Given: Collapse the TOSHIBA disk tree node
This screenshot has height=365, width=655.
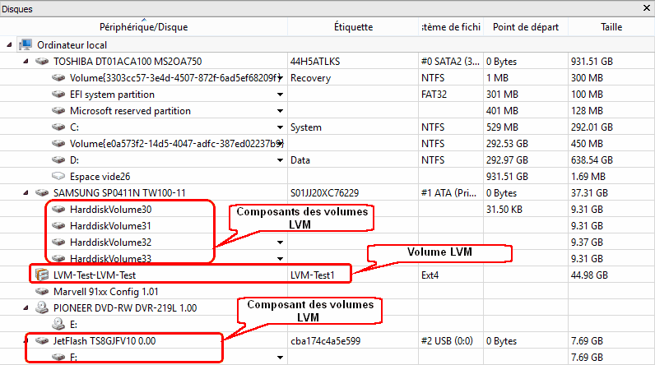Looking at the screenshot, I should (25, 61).
